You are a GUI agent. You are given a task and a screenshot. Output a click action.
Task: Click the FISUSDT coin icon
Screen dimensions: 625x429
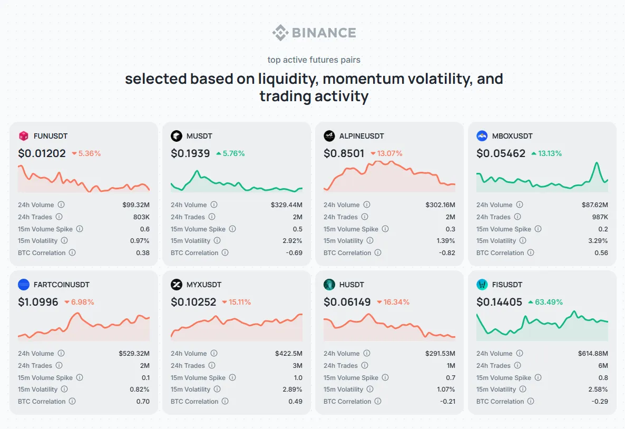tap(482, 285)
